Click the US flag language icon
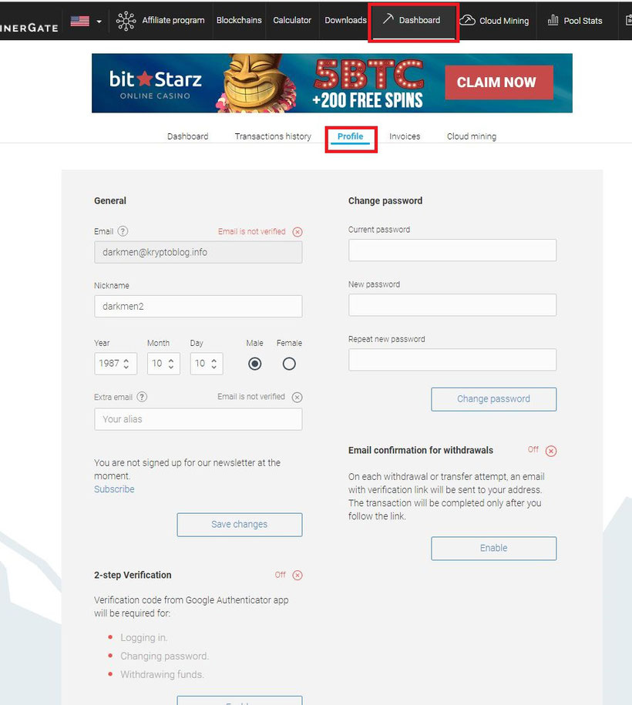Viewport: 632px width, 705px height. pos(79,21)
